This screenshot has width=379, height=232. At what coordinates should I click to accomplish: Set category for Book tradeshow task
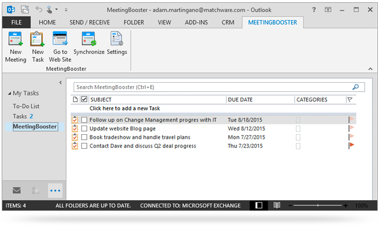298,137
